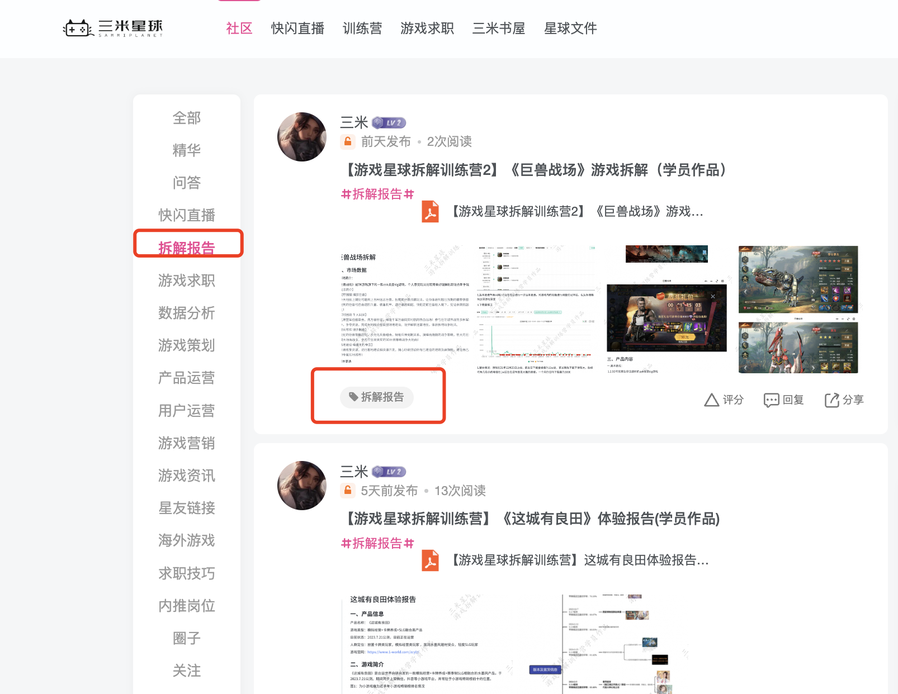This screenshot has height=694, width=898.
Task: Choose 数据分析 from the sidebar
Action: pos(187,313)
